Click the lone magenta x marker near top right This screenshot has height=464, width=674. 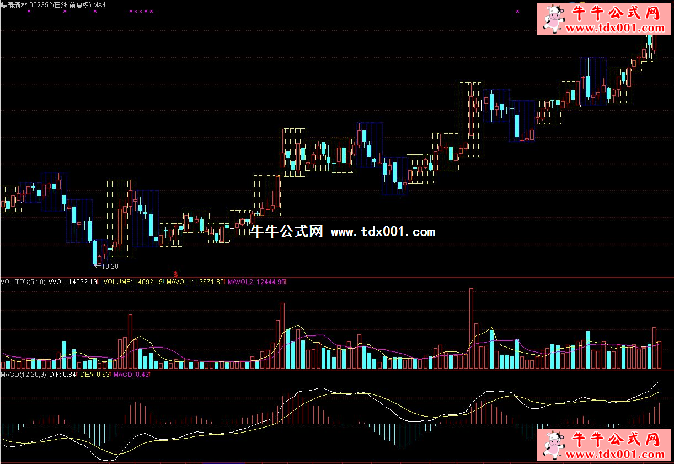517,11
